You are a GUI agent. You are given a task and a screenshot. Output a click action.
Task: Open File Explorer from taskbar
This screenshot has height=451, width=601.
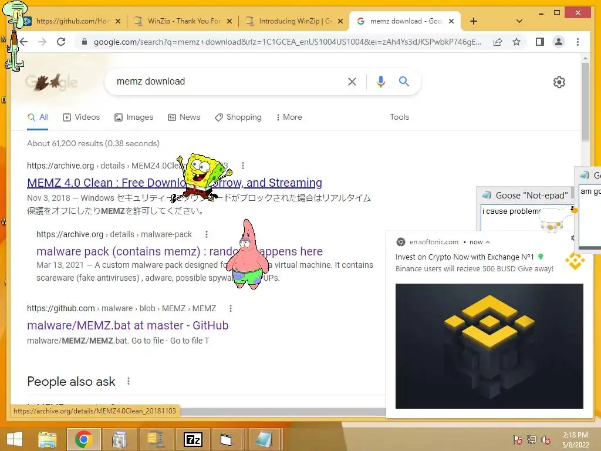coord(47,439)
